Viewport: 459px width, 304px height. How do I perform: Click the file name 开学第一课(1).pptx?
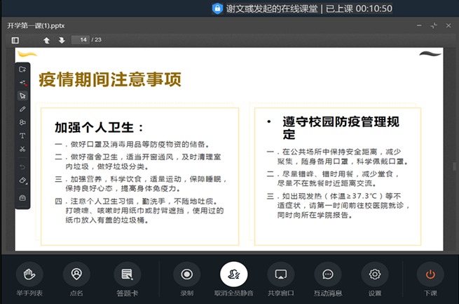[x=36, y=26]
